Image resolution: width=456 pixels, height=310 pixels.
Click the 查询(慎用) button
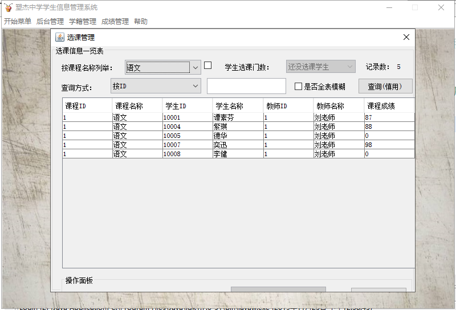(385, 87)
